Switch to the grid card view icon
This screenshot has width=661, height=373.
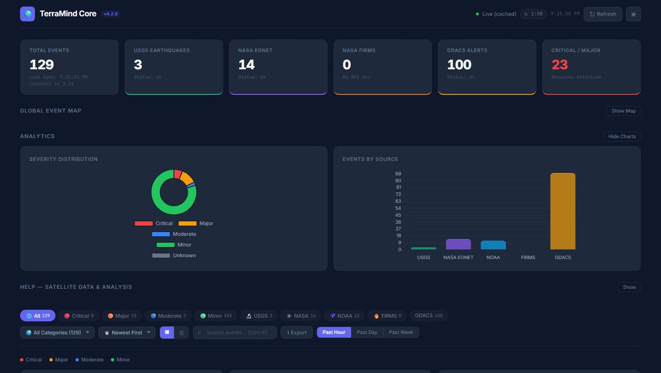[167, 332]
